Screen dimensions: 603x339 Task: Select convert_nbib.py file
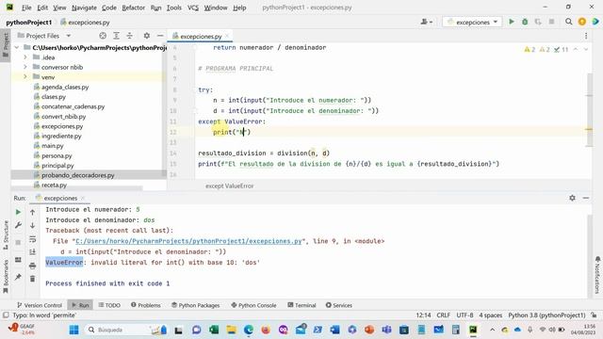coord(63,117)
